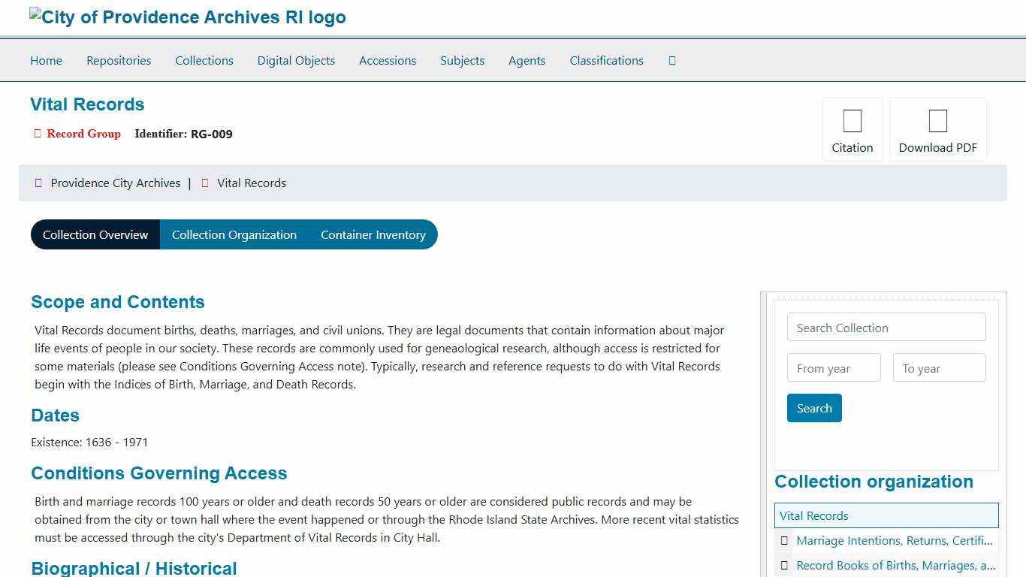Select the Collection Overview tab
The width and height of the screenshot is (1026, 577).
pyautogui.click(x=95, y=235)
